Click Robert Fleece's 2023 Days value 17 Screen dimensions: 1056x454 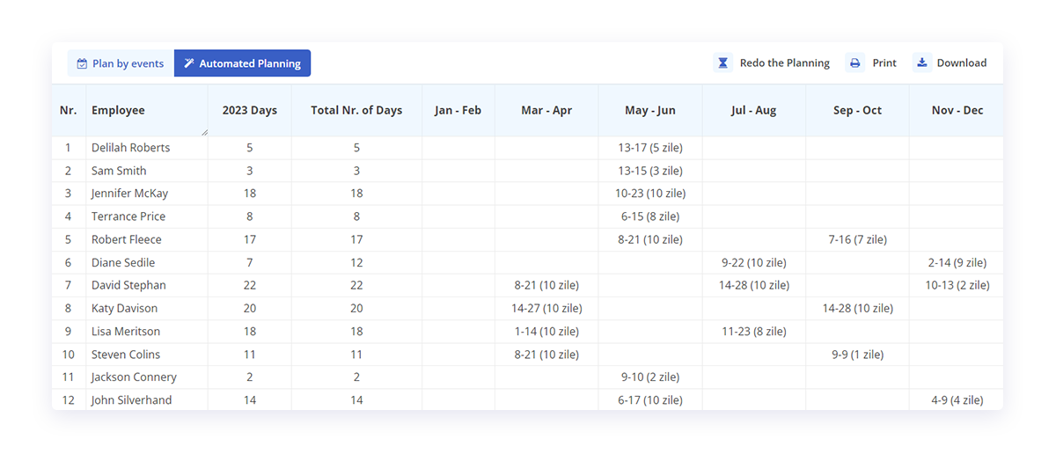pos(250,239)
